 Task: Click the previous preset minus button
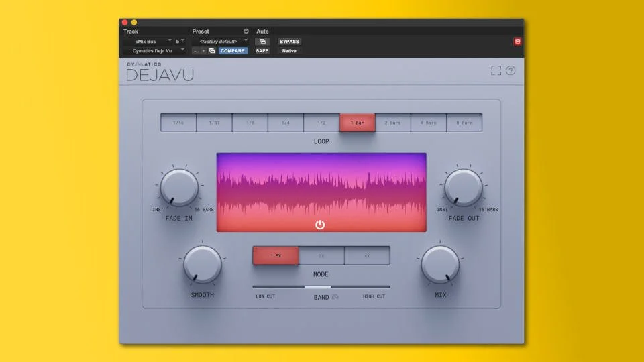tap(195, 51)
